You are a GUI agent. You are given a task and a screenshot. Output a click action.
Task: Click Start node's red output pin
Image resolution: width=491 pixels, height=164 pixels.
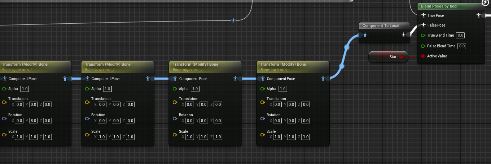pos(401,57)
